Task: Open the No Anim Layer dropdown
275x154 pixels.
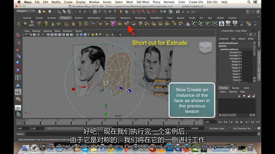Action: [x=218, y=128]
